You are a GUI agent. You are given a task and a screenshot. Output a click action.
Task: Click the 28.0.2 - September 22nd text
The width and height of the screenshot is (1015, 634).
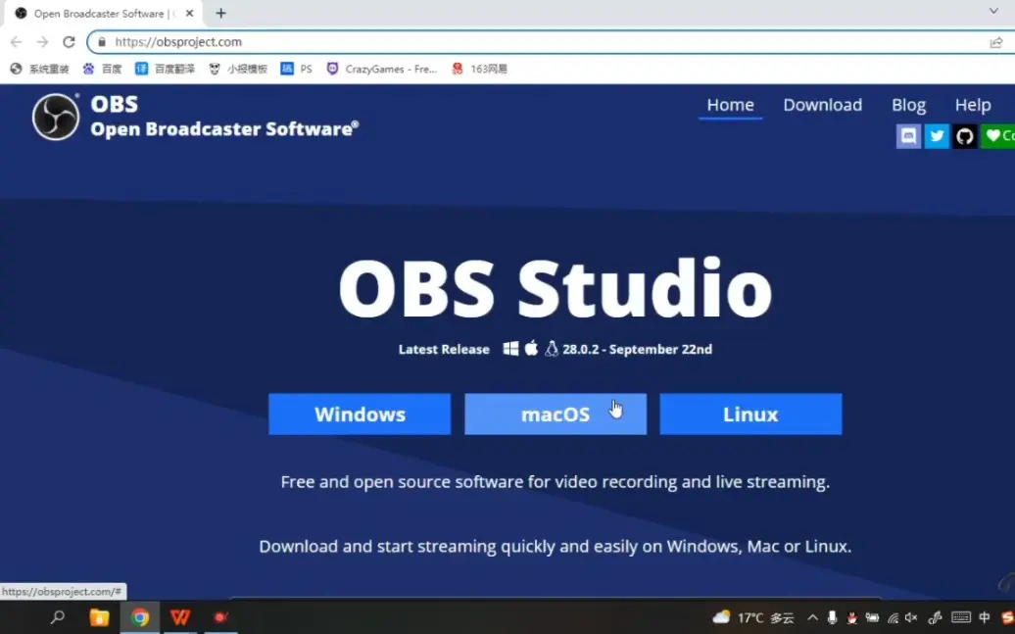(637, 349)
